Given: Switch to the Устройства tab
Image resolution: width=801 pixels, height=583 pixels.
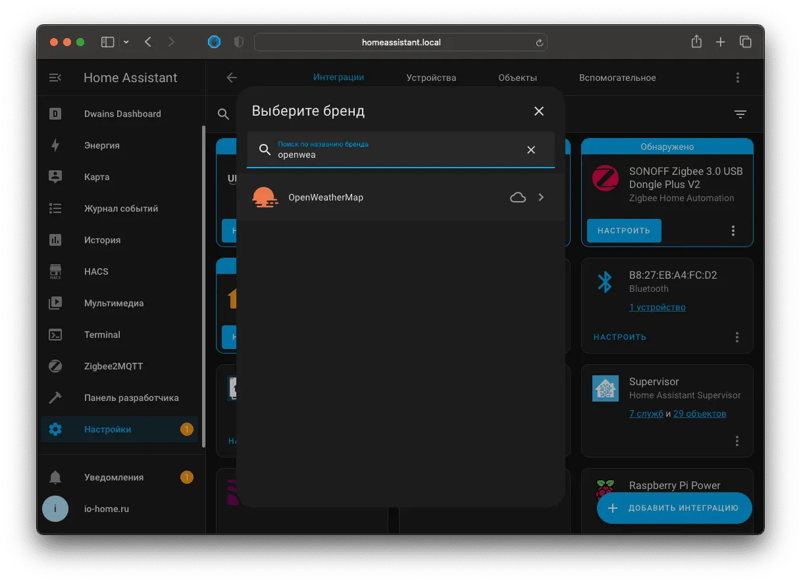Looking at the screenshot, I should 431,78.
